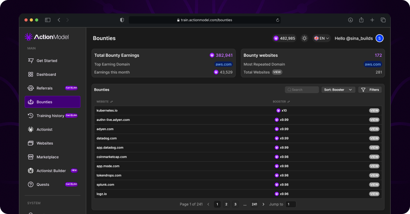Screen dimensions: 410x214
Task: Click the Marketplace storefront icon
Action: [x=31, y=157]
